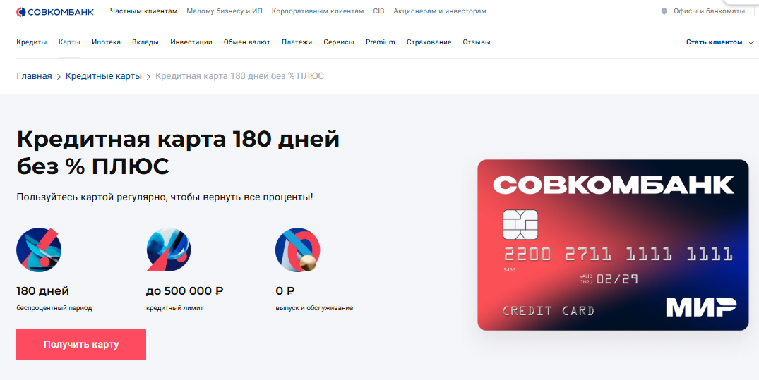Click the Получить карту button
The image size is (759, 380).
coord(81,344)
